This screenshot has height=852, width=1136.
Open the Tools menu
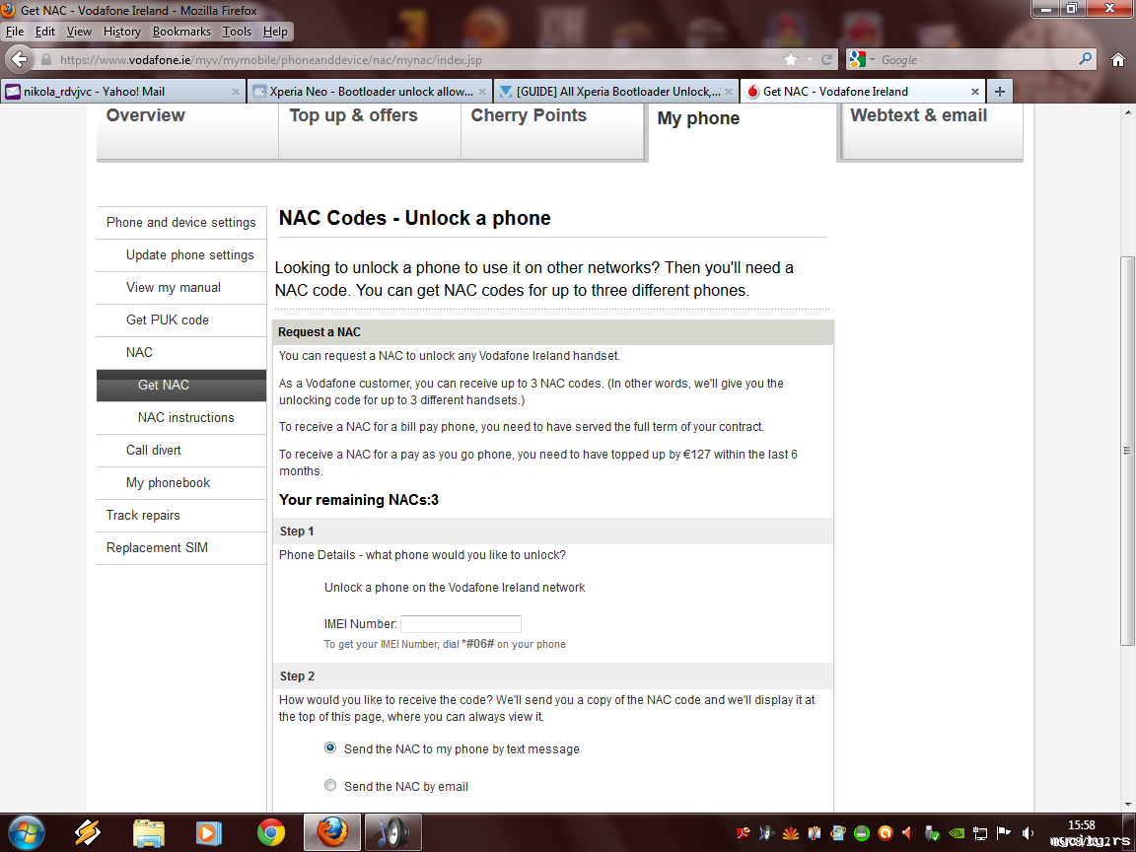pos(237,32)
